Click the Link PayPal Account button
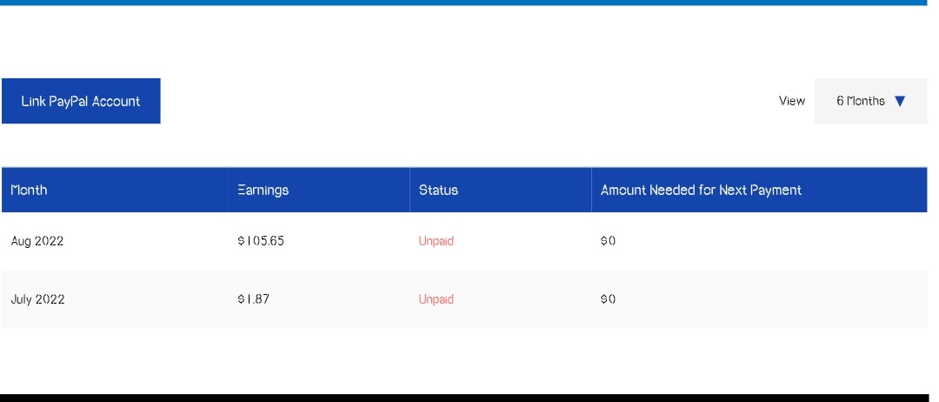Screen dimensions: 939x402 (81, 101)
